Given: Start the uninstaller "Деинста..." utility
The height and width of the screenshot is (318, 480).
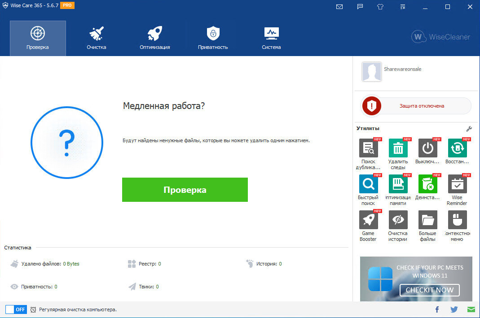Looking at the screenshot, I should tap(427, 184).
